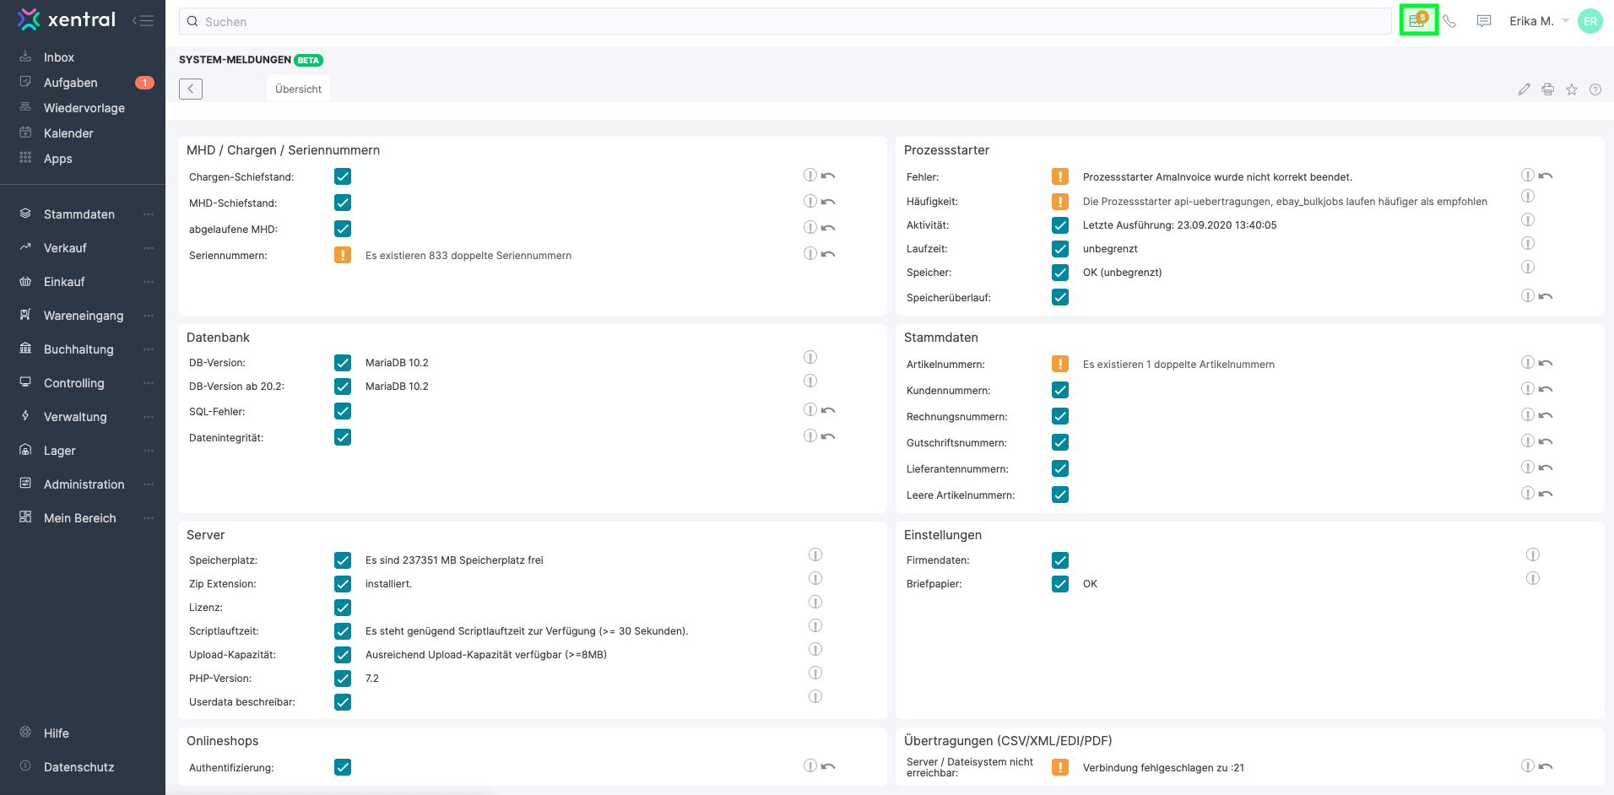The height and width of the screenshot is (795, 1614).
Task: Click info icon for Seriennummern row
Action: click(810, 254)
